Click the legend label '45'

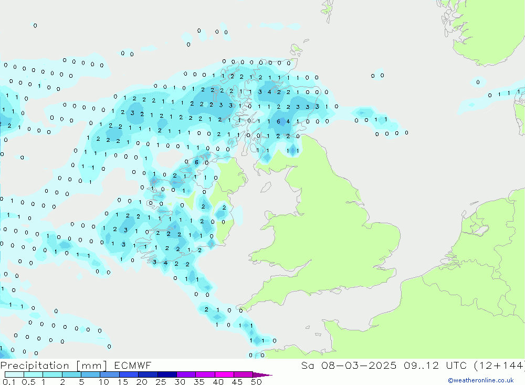point(237,382)
